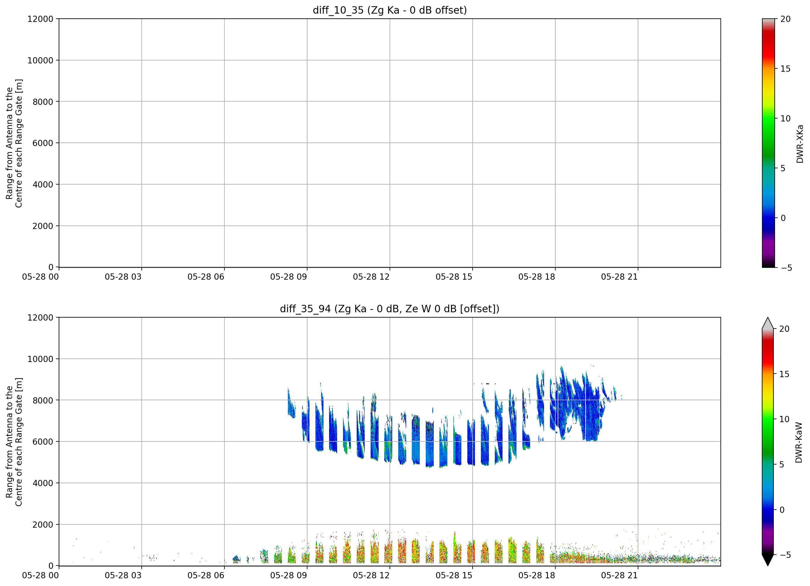Click the upward extend arrow on the DWR-KaW colorbar
Screen dimensions: 810x586
click(768, 323)
